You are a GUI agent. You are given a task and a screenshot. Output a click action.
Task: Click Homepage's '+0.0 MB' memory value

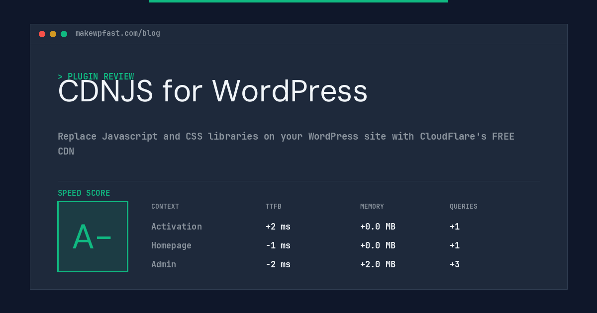pyautogui.click(x=378, y=245)
